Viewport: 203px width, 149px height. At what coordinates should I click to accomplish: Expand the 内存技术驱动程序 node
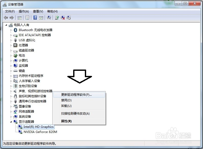[x=11, y=76]
